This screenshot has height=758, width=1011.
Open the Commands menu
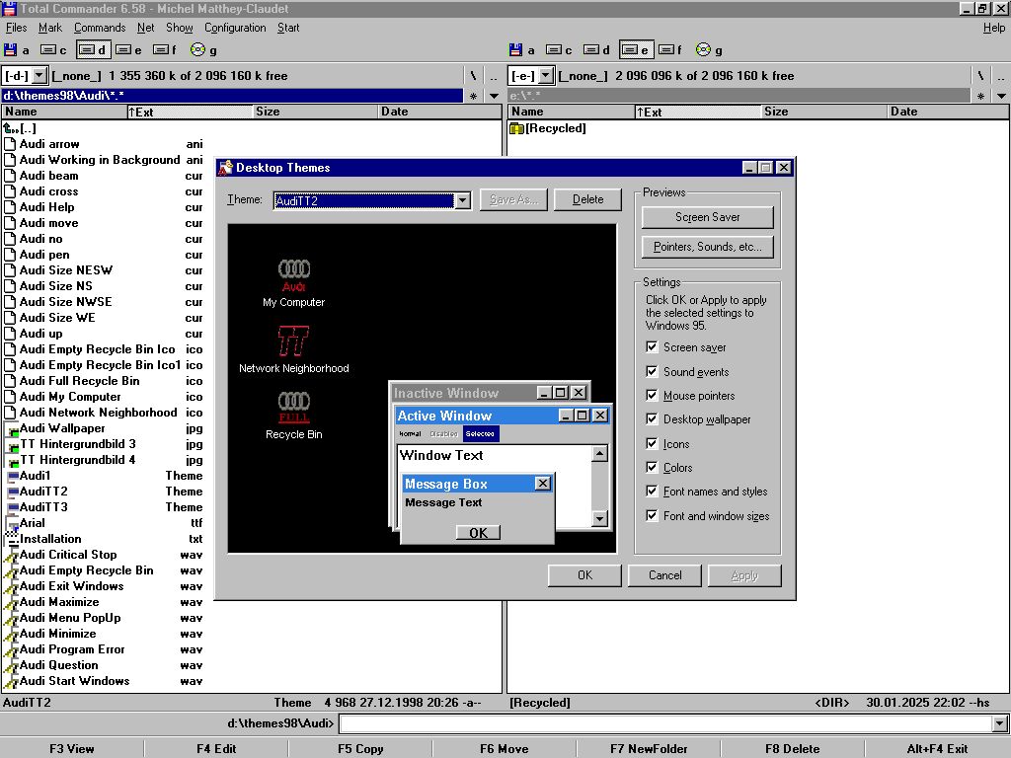100,28
